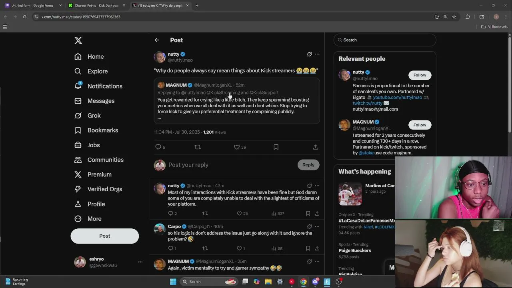512x288 pixels.
Task: Share Carpo's reply
Action: [317, 248]
